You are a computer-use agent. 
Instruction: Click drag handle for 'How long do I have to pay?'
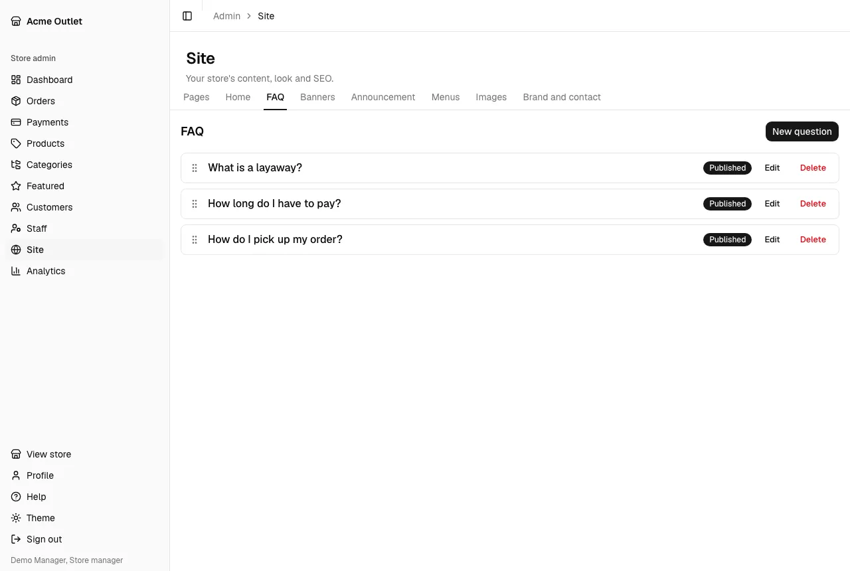coord(195,204)
